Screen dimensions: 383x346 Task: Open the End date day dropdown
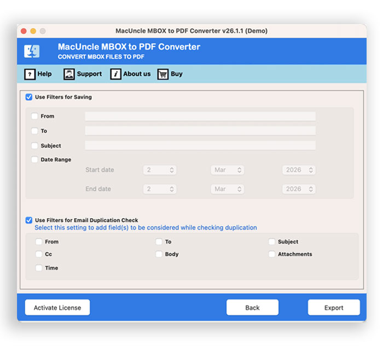tap(160, 189)
